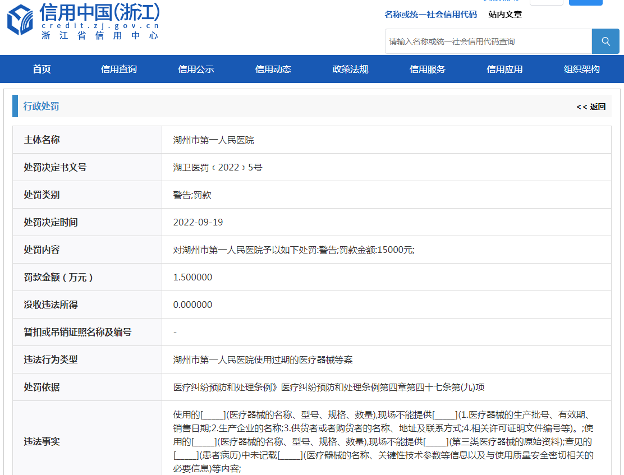Click the Credit China Zhejiang logo

tap(83, 21)
